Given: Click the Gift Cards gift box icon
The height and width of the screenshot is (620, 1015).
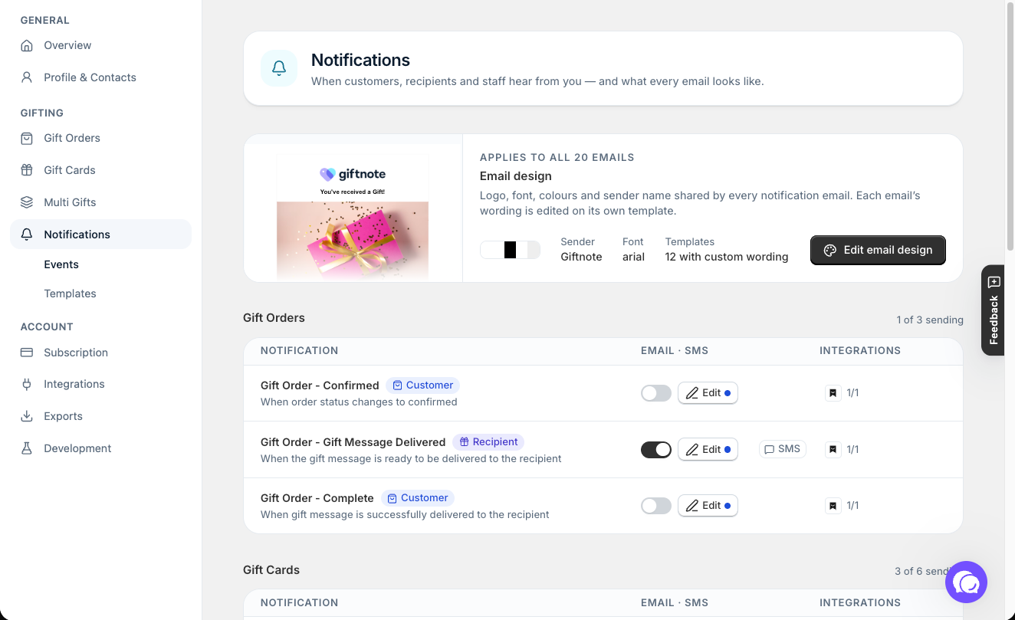Looking at the screenshot, I should (27, 170).
